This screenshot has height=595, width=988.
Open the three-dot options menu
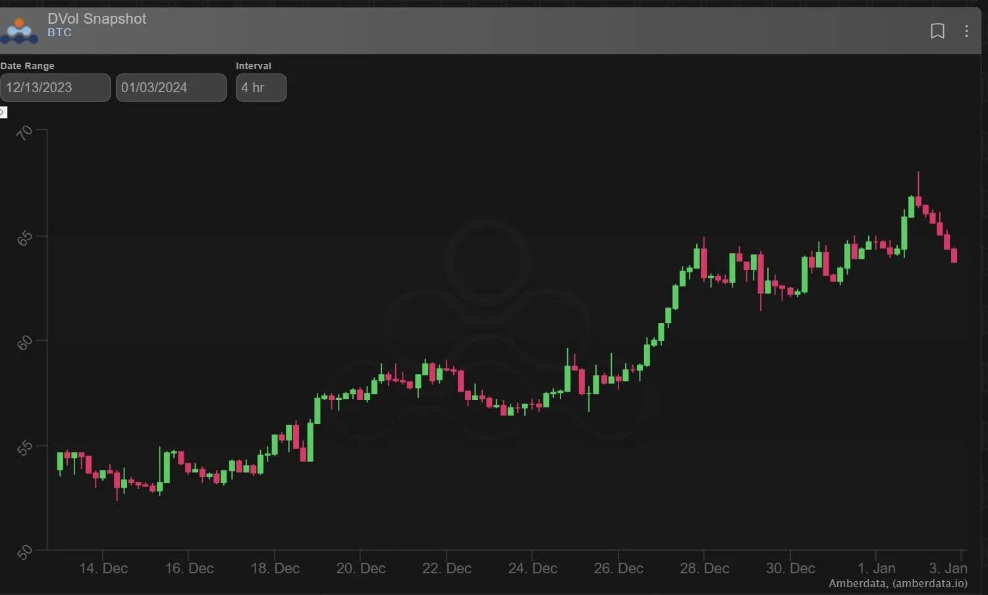pyautogui.click(x=966, y=31)
